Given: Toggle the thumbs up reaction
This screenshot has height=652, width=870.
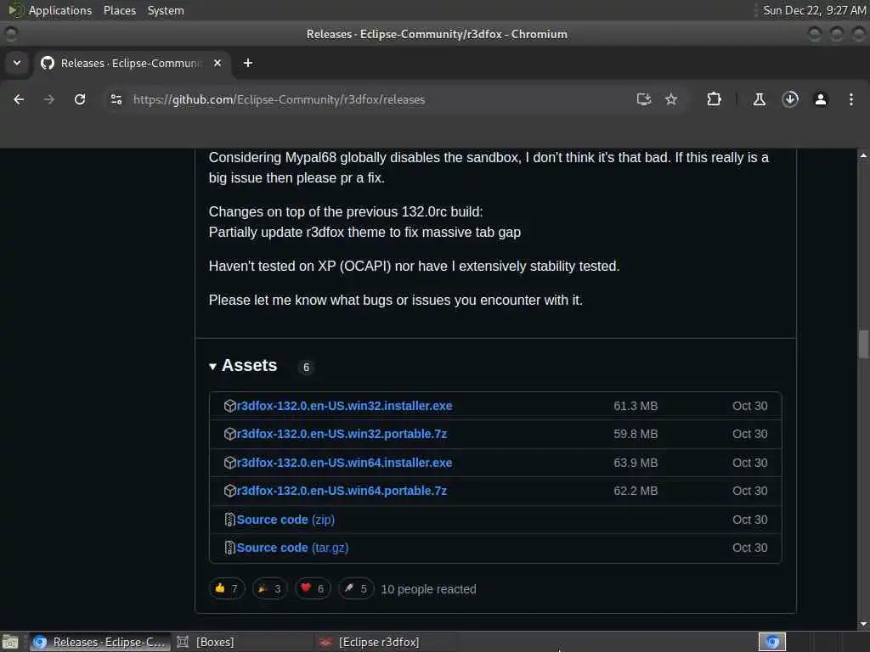Looking at the screenshot, I should (x=227, y=589).
